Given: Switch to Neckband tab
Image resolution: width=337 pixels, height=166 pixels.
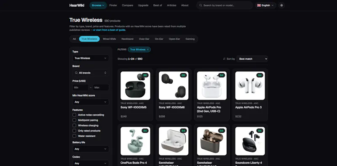Looking at the screenshot, I should 127,39.
